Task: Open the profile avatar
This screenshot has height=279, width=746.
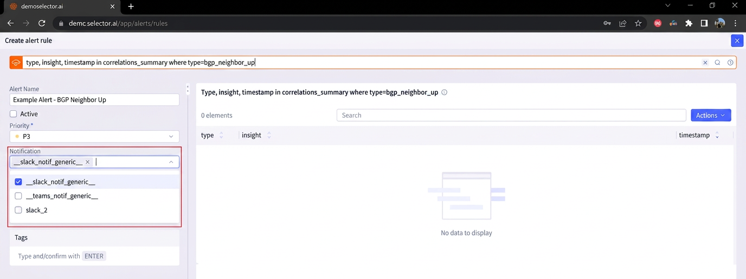Action: pyautogui.click(x=719, y=23)
